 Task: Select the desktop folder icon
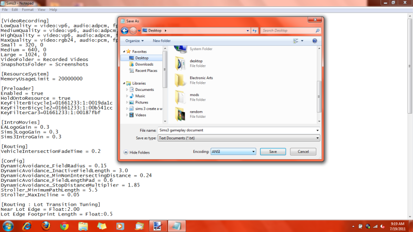click(x=180, y=63)
